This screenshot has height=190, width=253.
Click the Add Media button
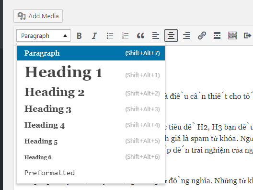[38, 16]
